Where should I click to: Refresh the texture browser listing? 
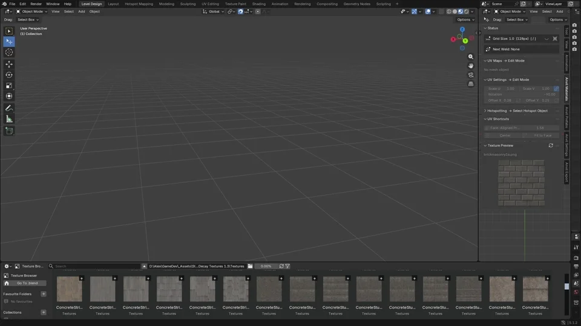[x=281, y=266]
